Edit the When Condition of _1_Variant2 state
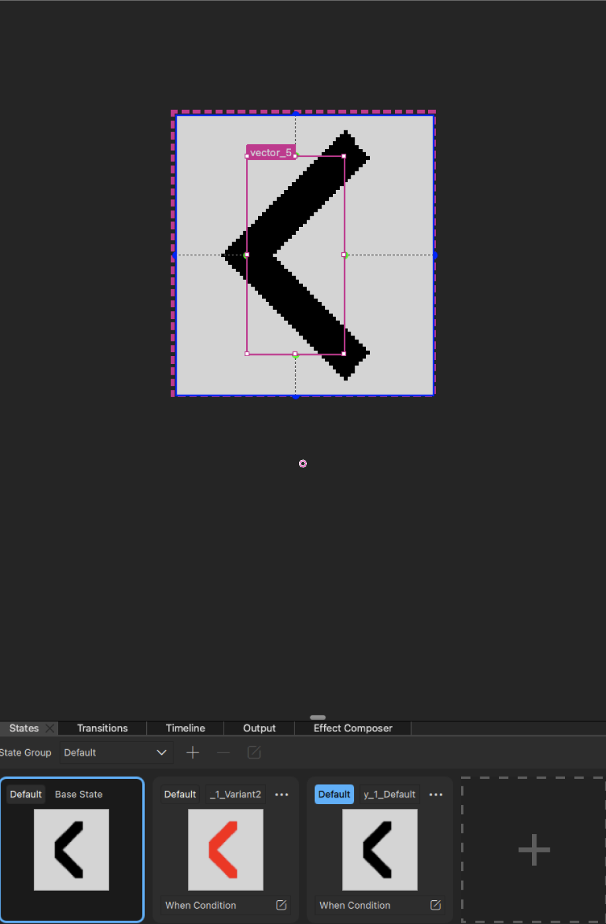The width and height of the screenshot is (606, 924). [281, 905]
